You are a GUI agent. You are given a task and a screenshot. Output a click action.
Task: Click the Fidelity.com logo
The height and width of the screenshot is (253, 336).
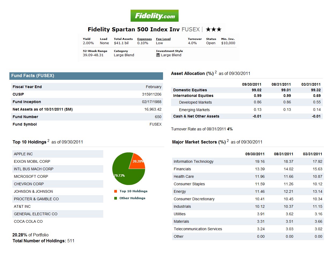pyautogui.click(x=154, y=16)
